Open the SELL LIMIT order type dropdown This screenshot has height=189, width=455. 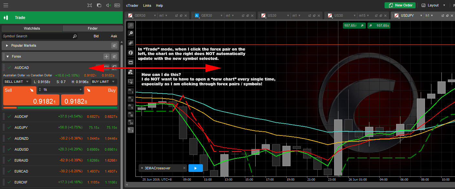[17, 82]
